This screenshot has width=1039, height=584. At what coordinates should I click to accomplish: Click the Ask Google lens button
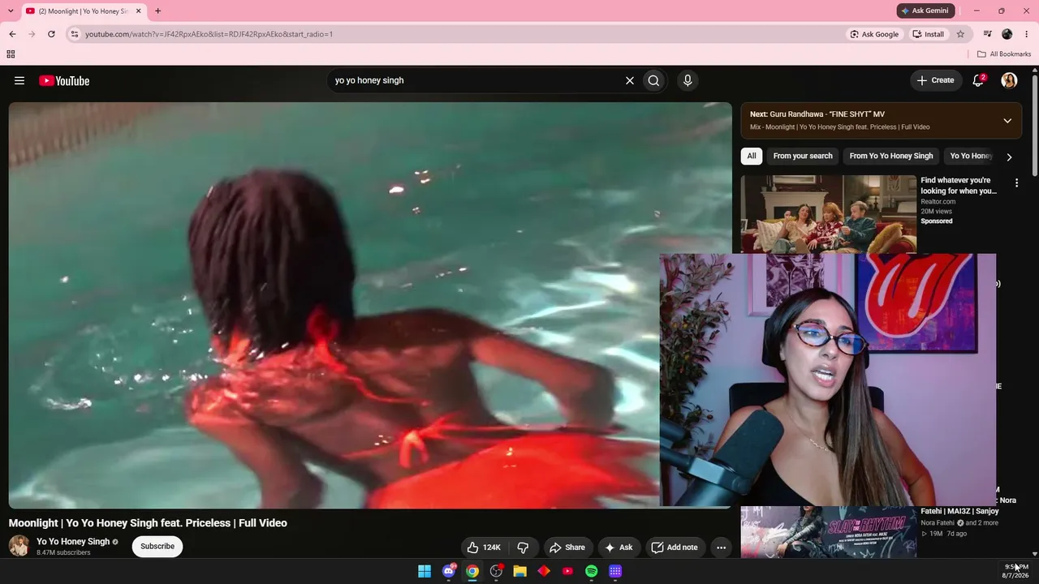(874, 34)
